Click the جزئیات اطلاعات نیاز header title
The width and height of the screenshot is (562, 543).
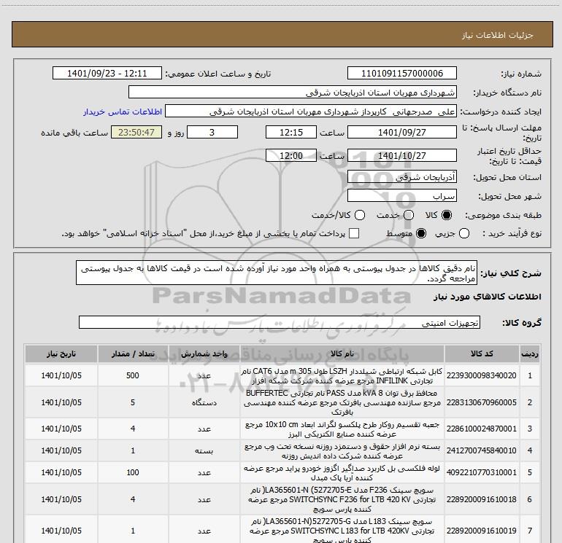click(498, 35)
